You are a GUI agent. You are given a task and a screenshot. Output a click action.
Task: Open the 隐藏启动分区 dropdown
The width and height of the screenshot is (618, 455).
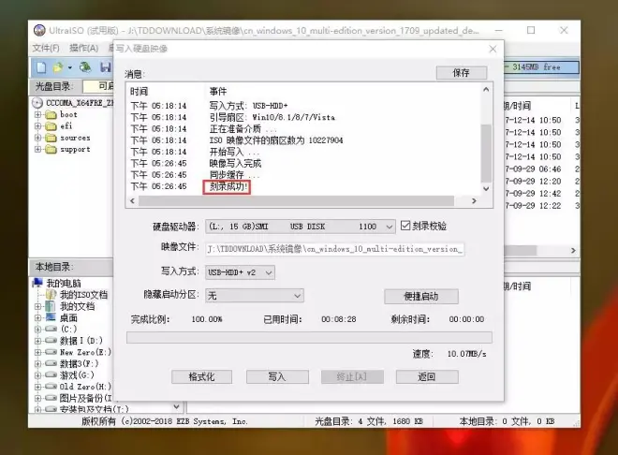[297, 296]
